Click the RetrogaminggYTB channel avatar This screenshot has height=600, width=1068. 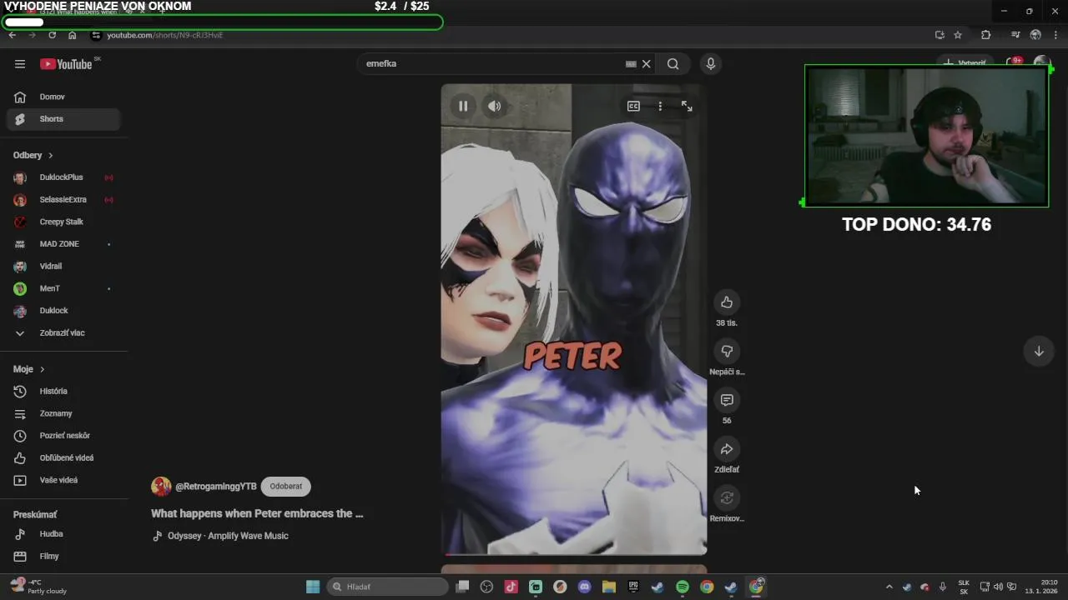click(161, 487)
